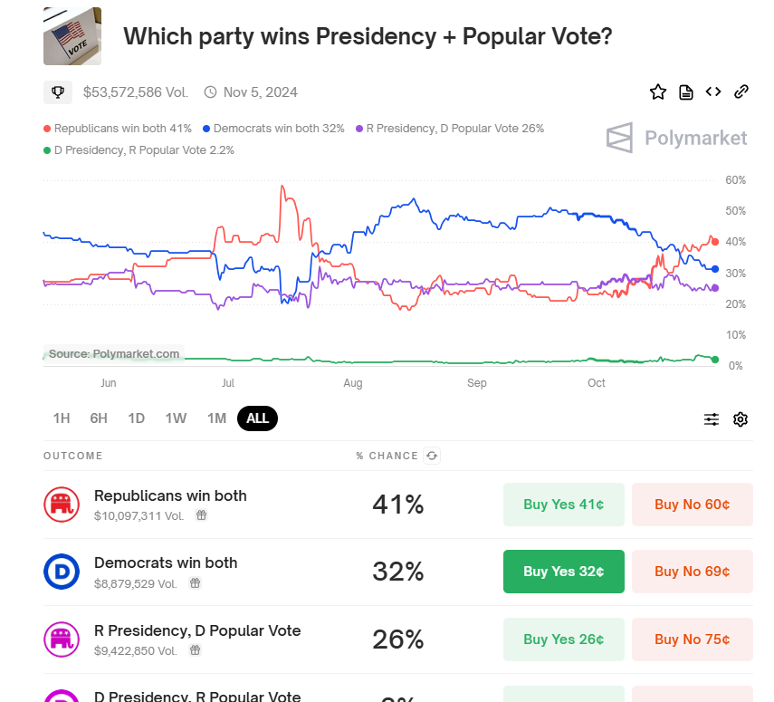The width and height of the screenshot is (774, 702).
Task: Open Democrats win both outcome row
Action: (x=166, y=563)
